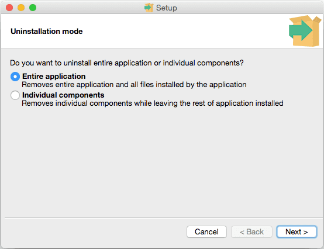Screen dimensions: 324x249
Task: Zoom the Setup window with green button
Action: [x=33, y=8]
